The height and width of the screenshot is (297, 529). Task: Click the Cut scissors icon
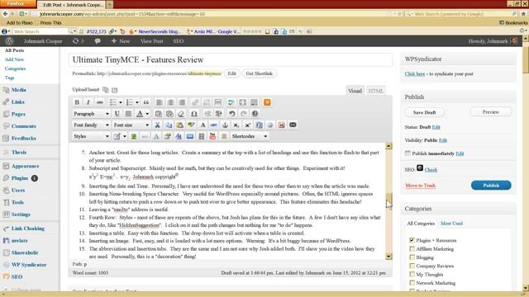[157, 125]
